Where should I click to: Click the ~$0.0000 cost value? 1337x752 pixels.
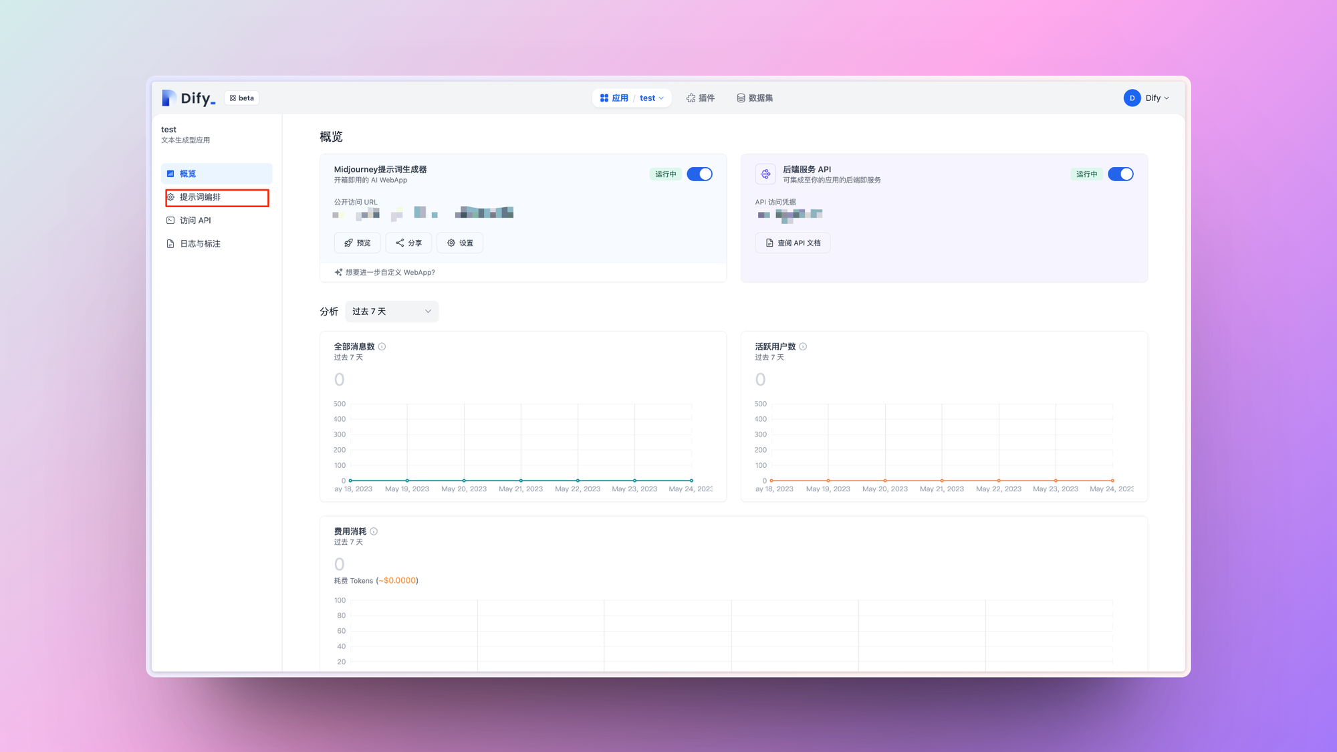(x=397, y=580)
